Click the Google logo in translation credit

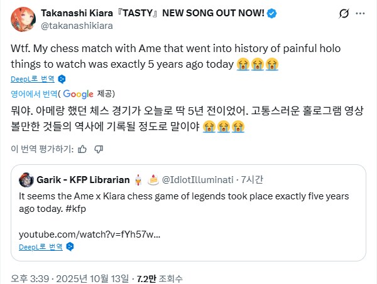(x=78, y=94)
